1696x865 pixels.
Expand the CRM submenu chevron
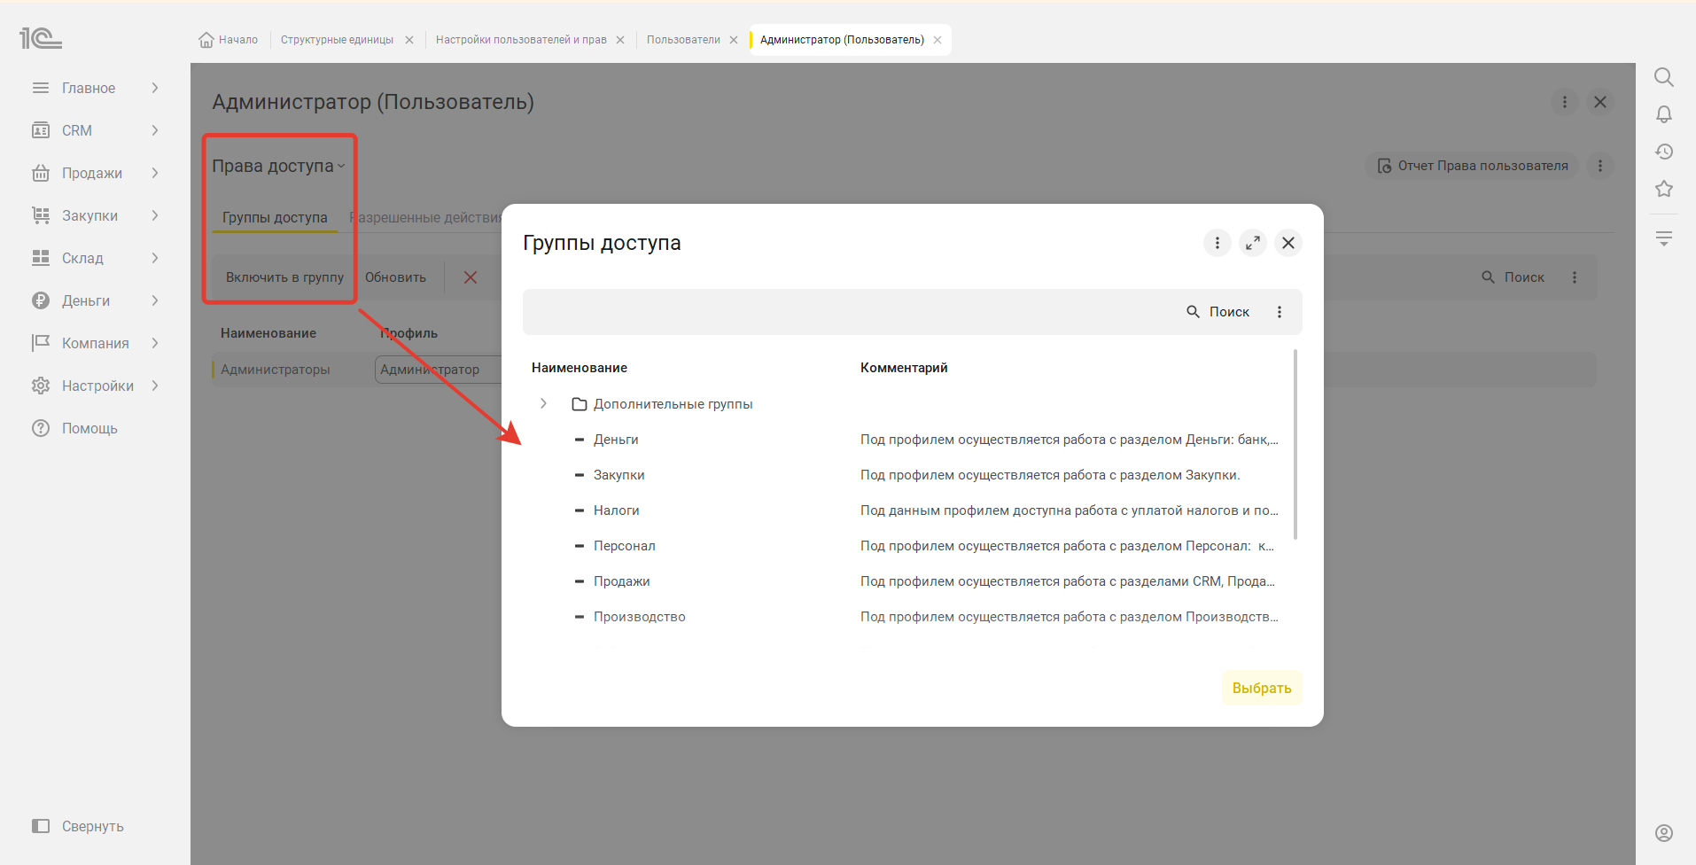(x=155, y=130)
